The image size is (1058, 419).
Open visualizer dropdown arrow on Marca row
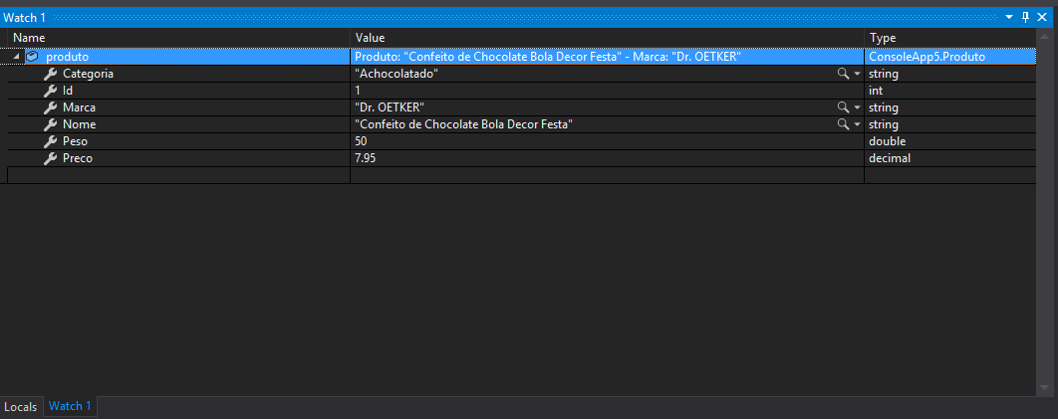pyautogui.click(x=858, y=107)
